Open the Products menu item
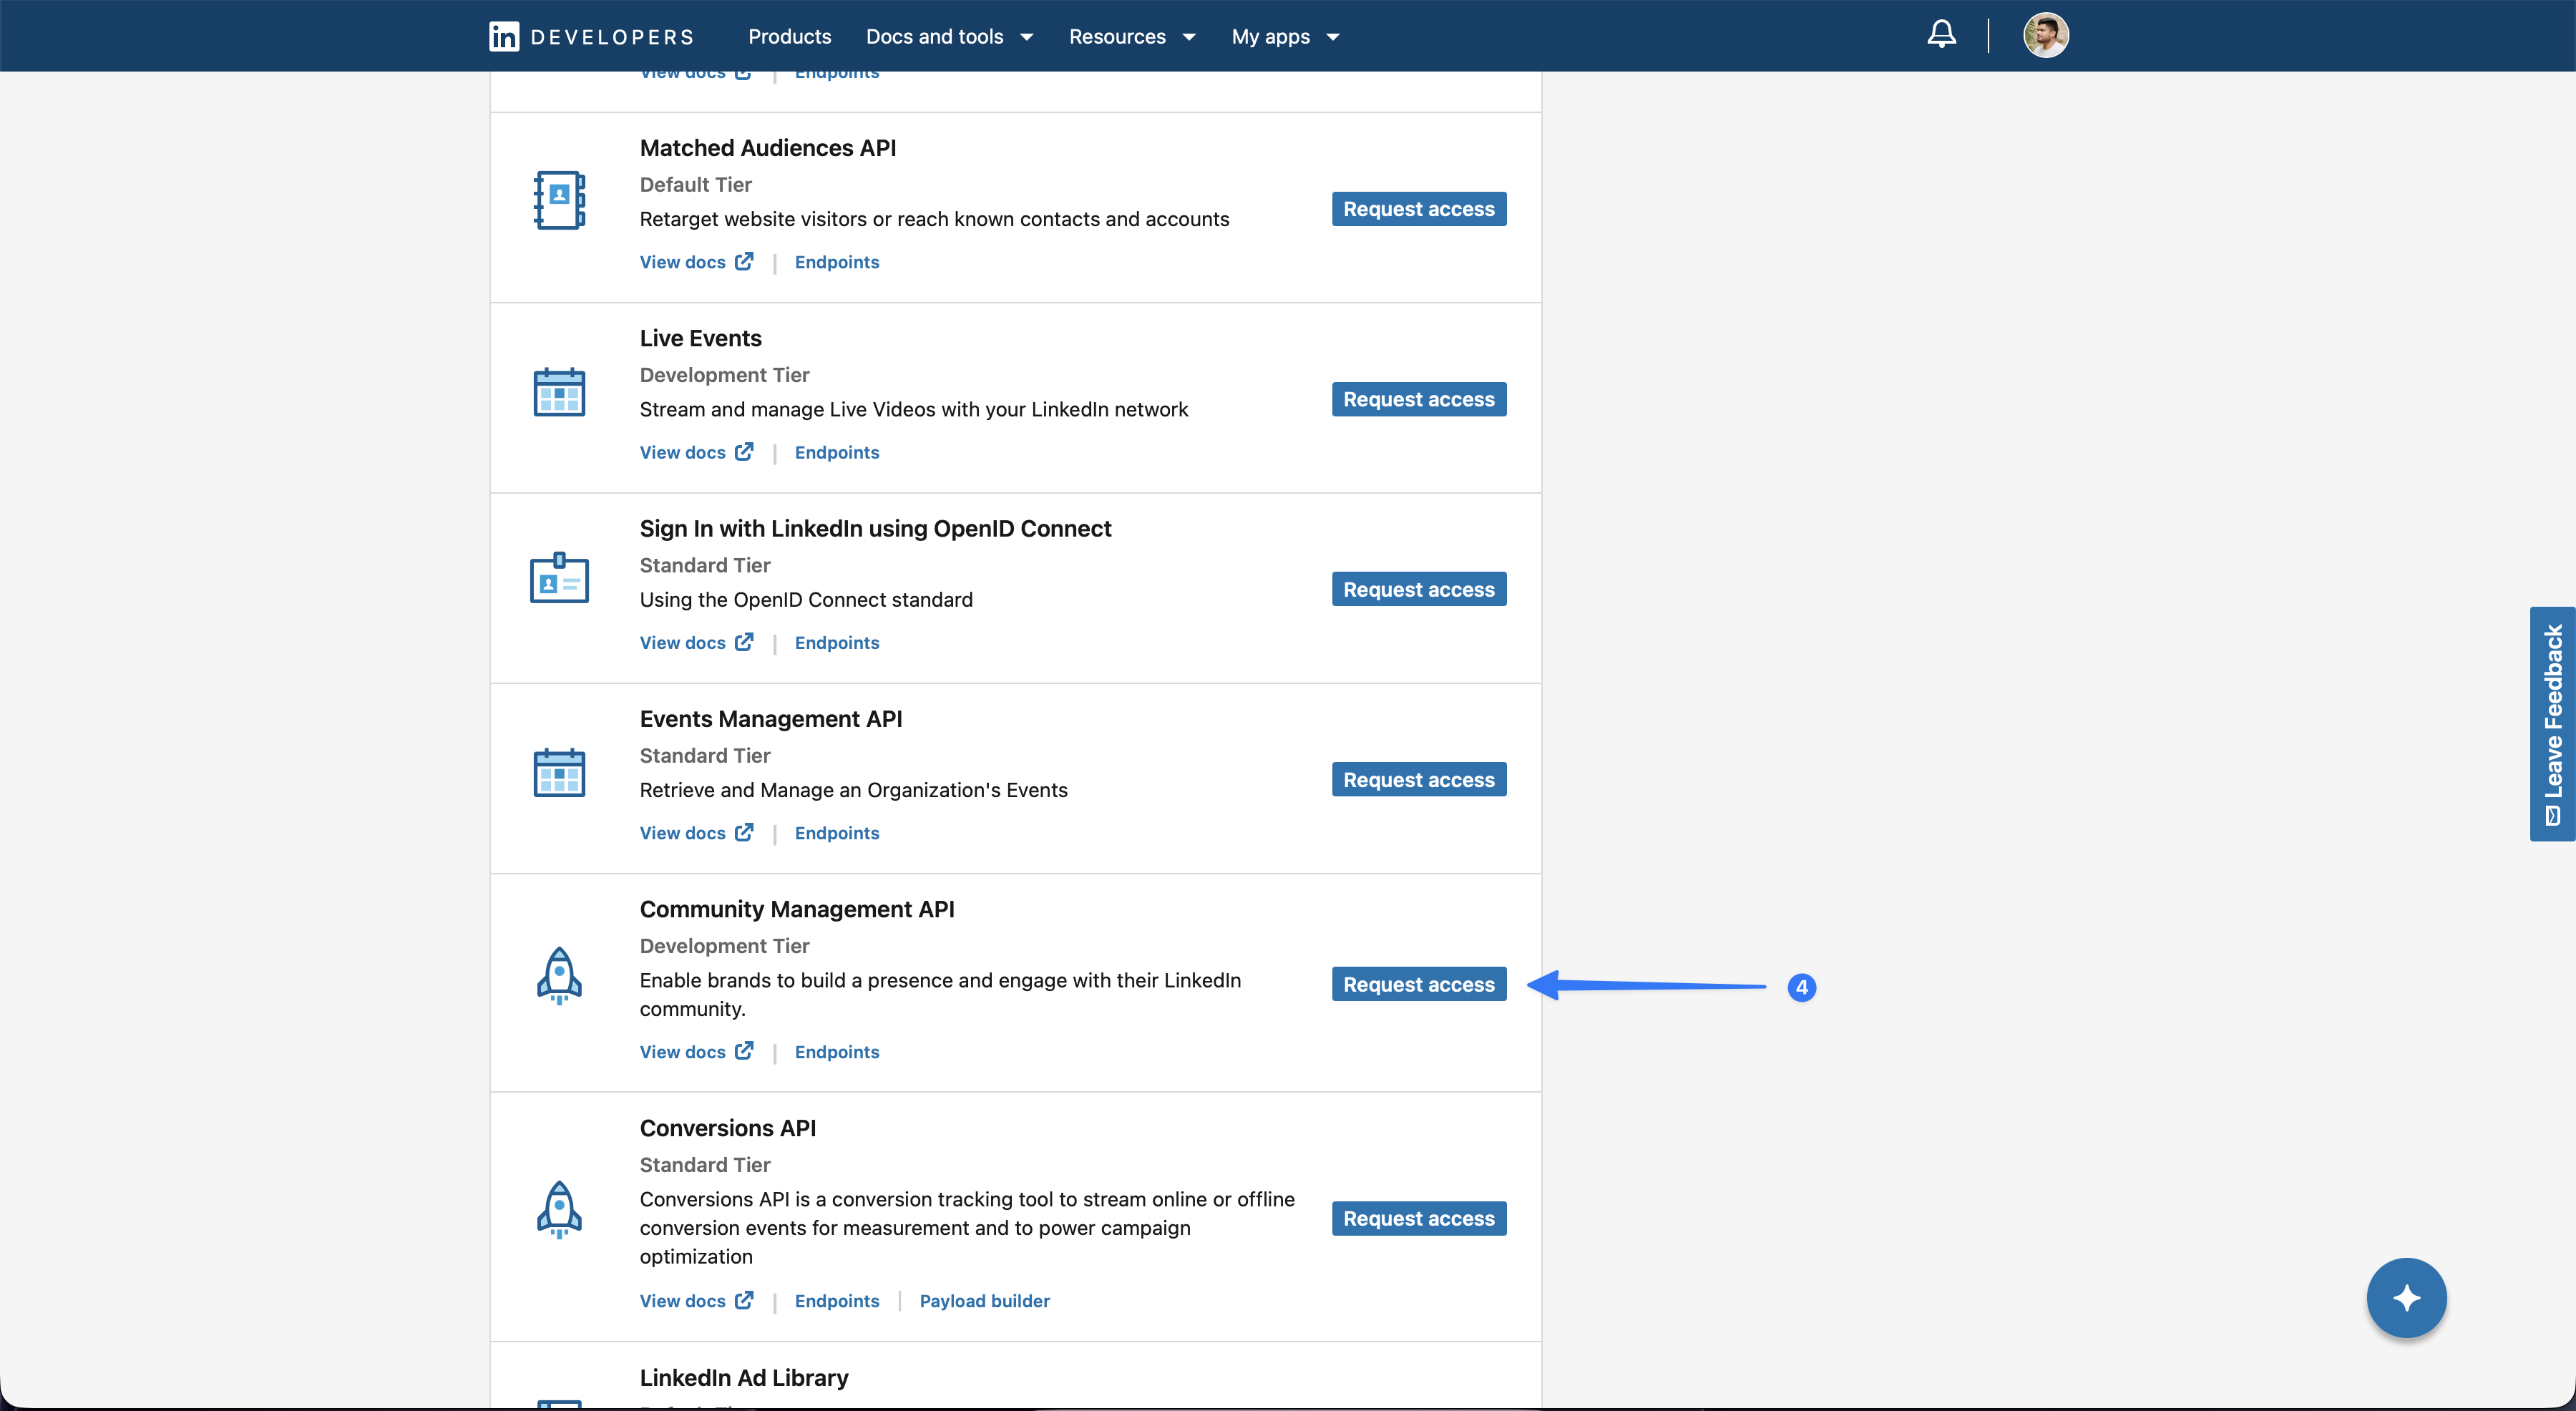The width and height of the screenshot is (2576, 1411). tap(789, 37)
